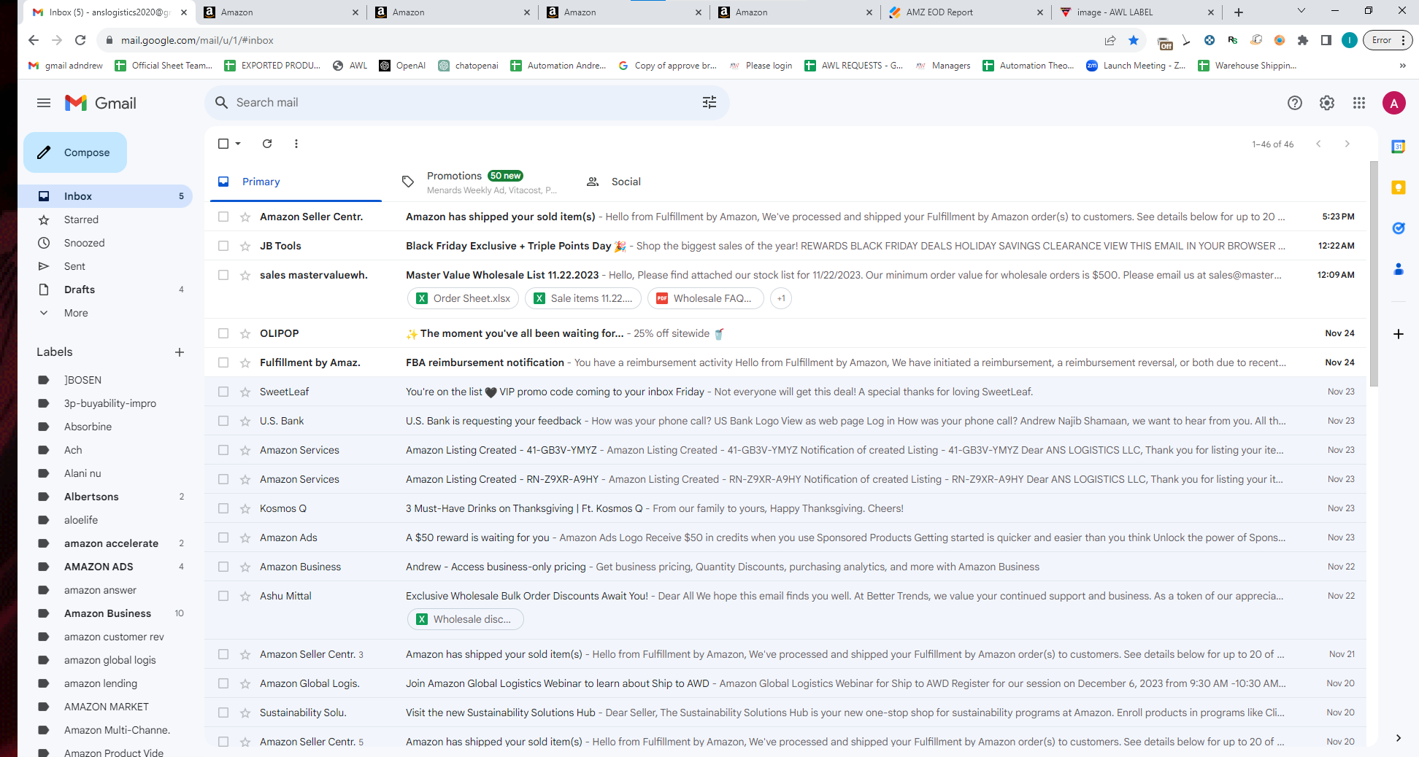Click the inbox vertical scrollbar
Screen dimensions: 1419x757
pyautogui.click(x=1374, y=273)
